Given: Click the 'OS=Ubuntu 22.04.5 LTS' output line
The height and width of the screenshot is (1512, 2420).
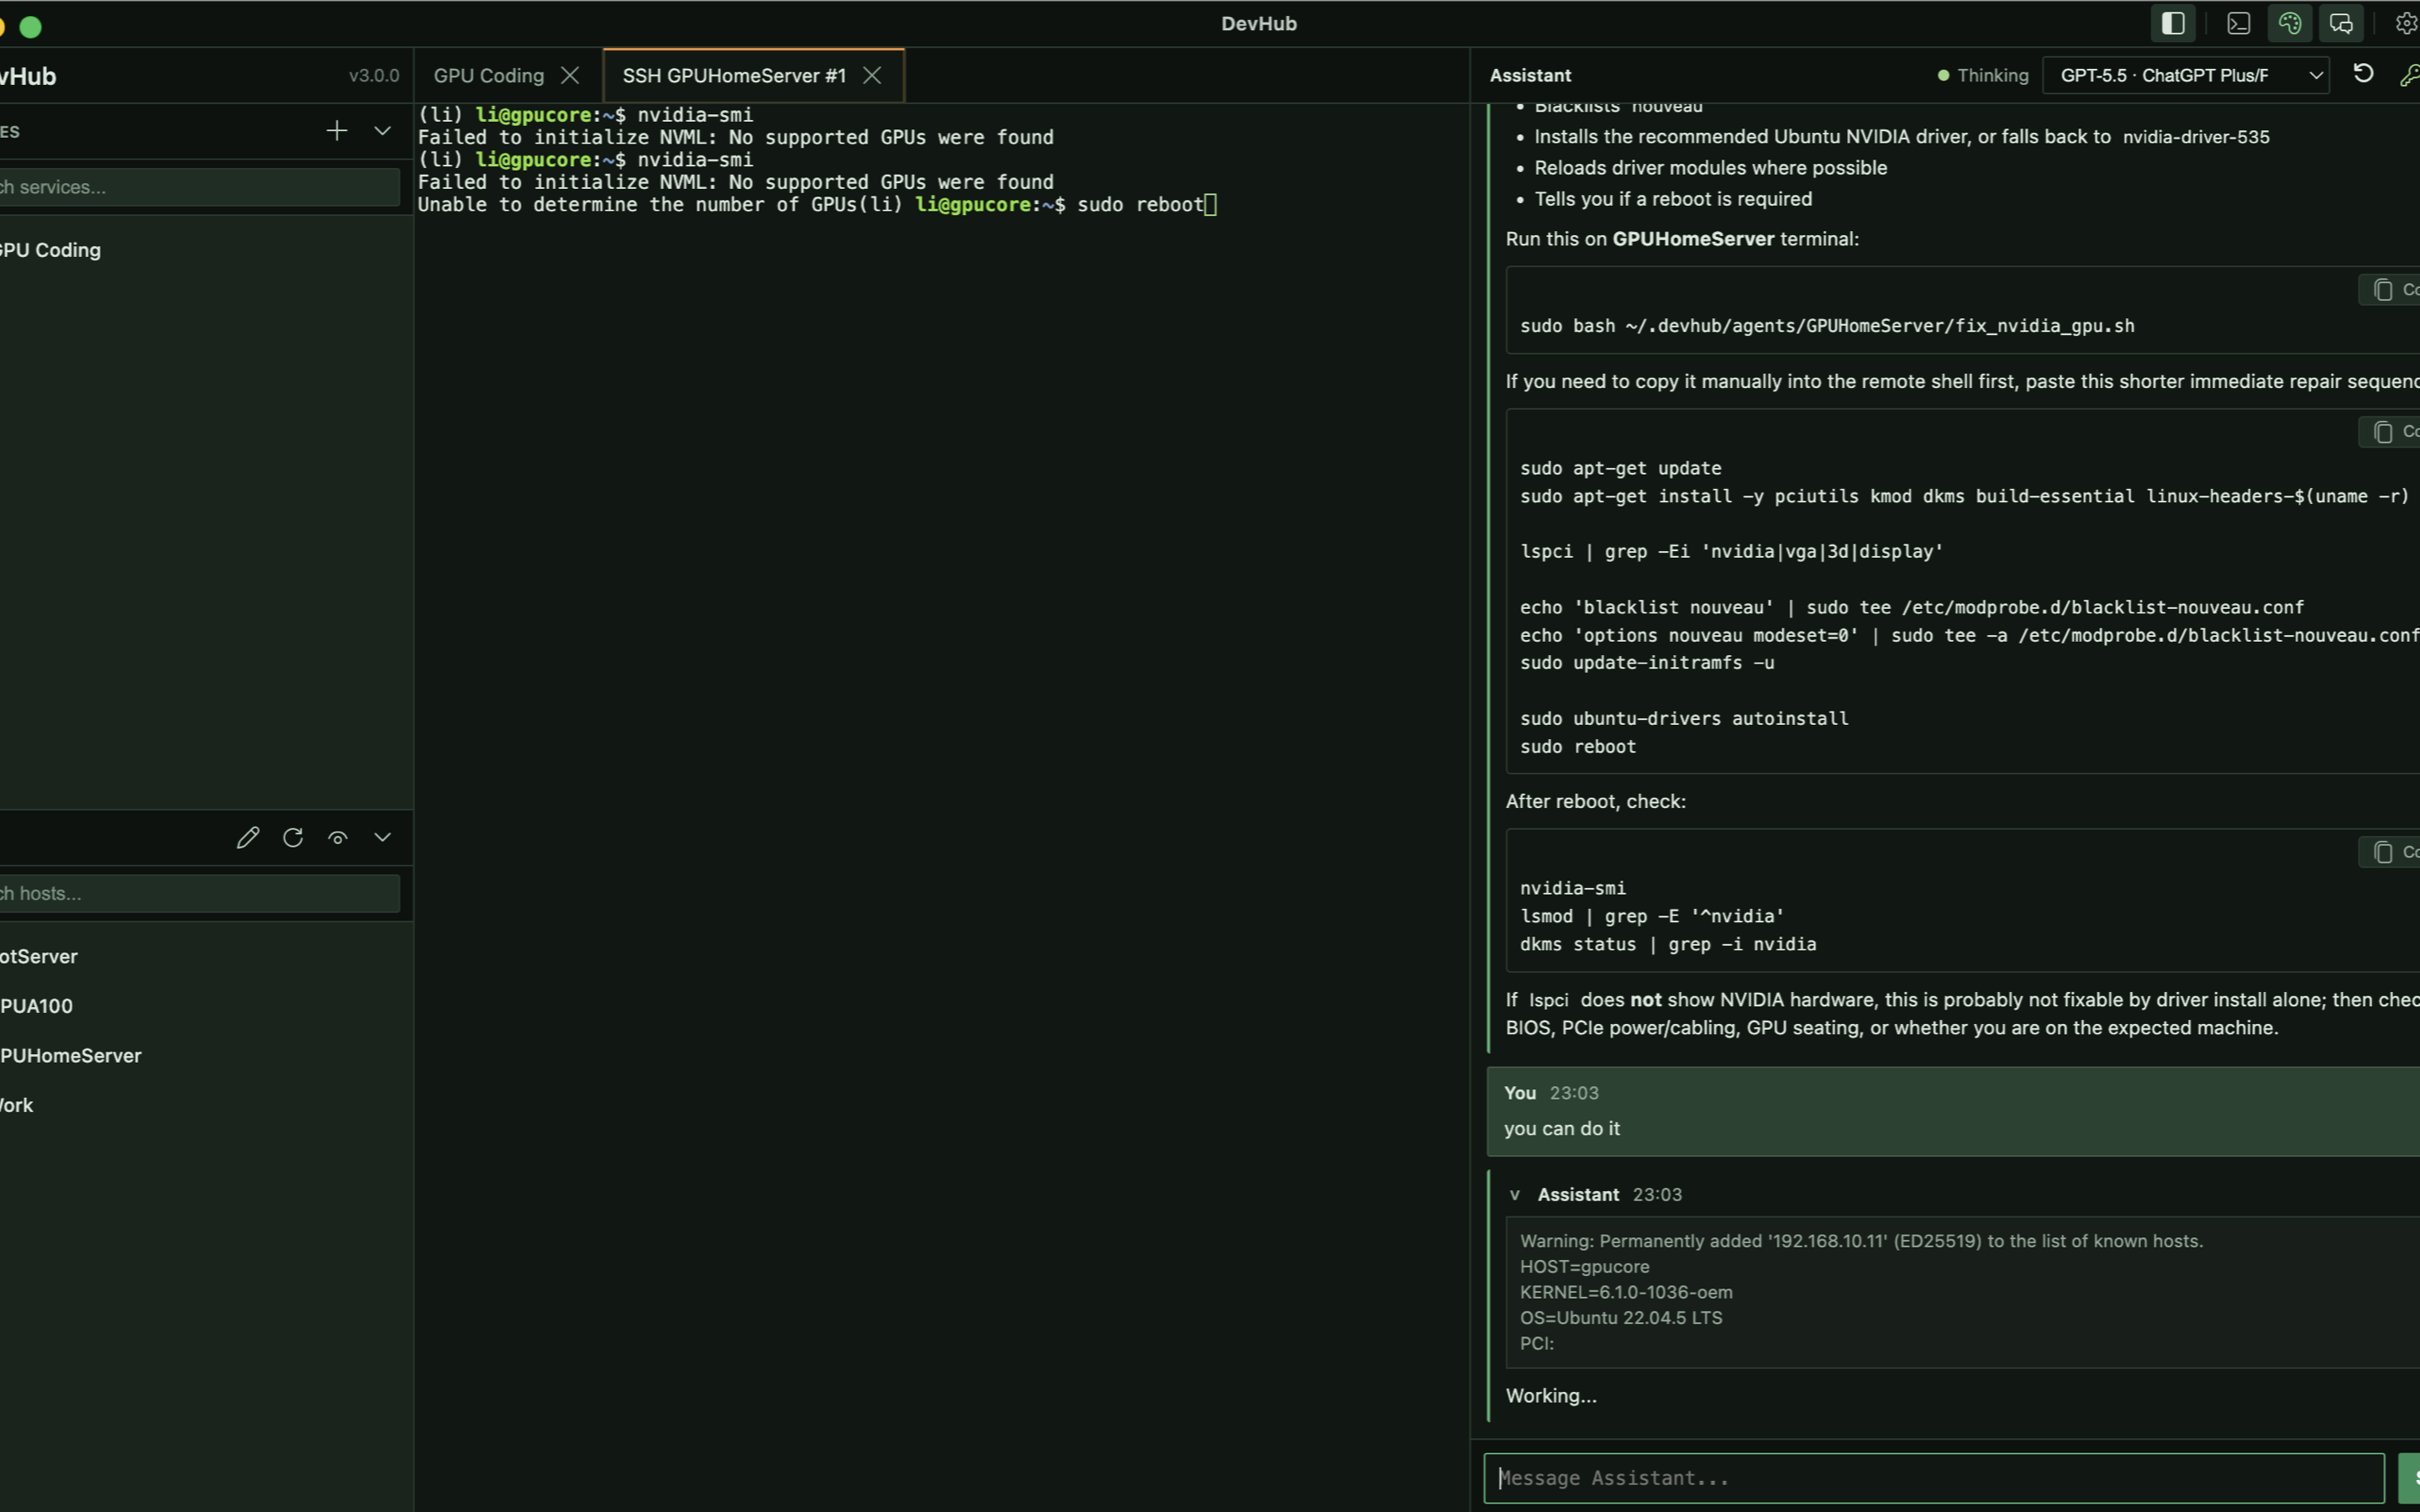Looking at the screenshot, I should (1621, 1318).
